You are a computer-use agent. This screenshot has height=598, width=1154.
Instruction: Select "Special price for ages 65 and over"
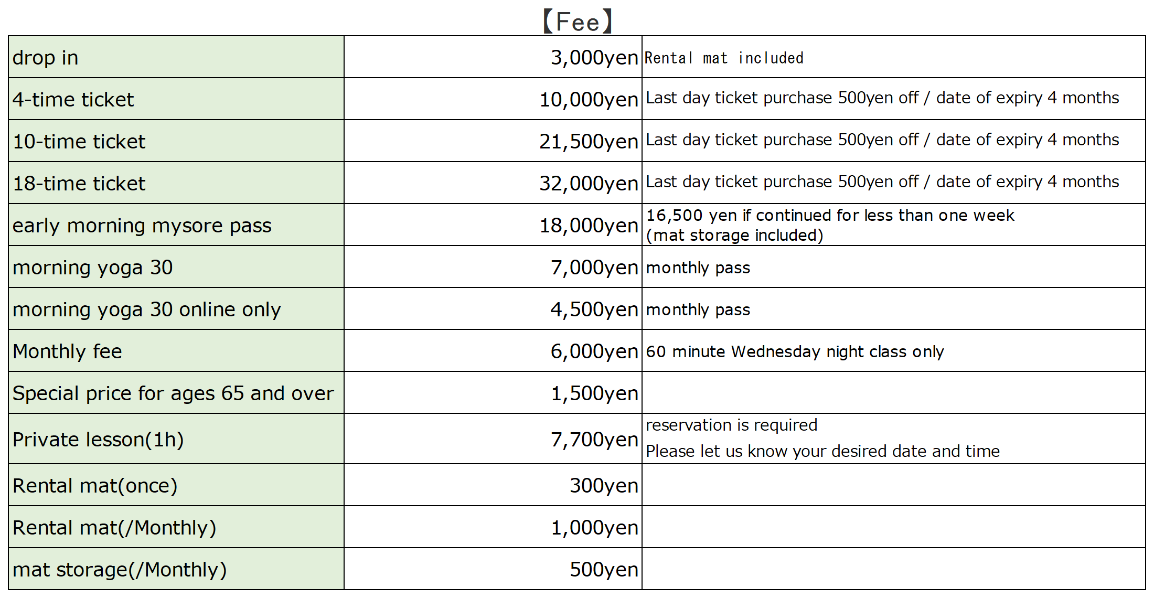173,393
